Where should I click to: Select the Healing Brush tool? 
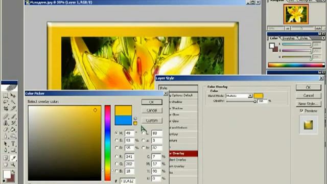pos(6,116)
